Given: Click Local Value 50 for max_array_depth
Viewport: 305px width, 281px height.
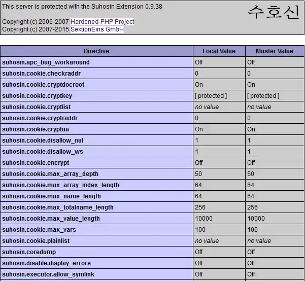Looking at the screenshot, I should [x=198, y=174].
